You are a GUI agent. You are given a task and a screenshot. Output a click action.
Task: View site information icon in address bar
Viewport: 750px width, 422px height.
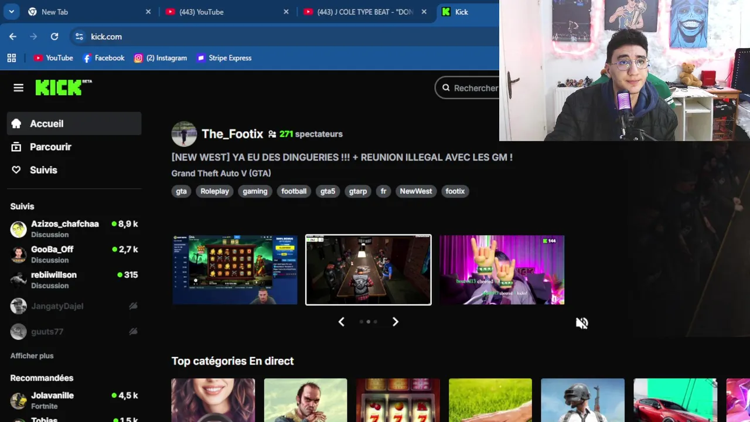(79, 37)
